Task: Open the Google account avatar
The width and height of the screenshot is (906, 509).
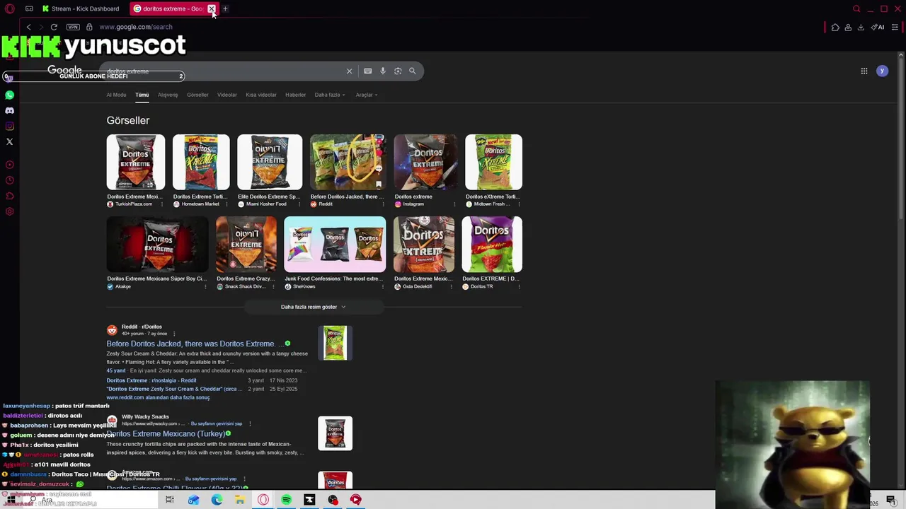Action: [882, 71]
